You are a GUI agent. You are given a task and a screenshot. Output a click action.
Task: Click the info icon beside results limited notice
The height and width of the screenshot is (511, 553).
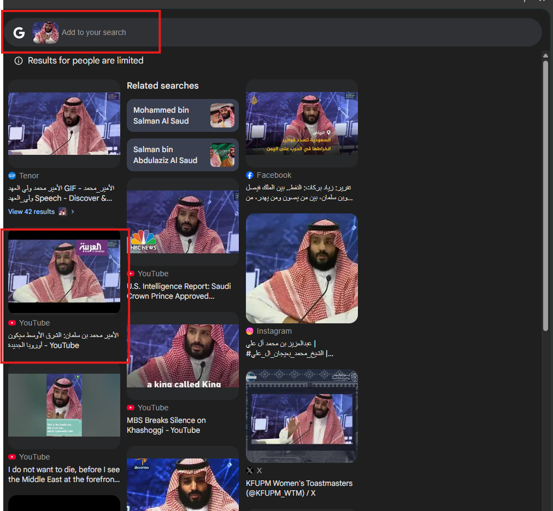click(x=19, y=61)
